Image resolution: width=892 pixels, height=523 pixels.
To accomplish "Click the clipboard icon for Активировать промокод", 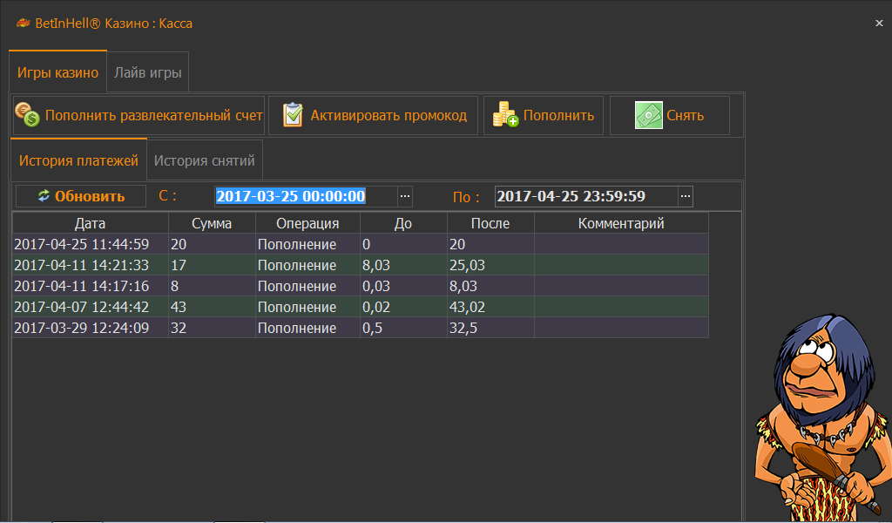I will 294,115.
